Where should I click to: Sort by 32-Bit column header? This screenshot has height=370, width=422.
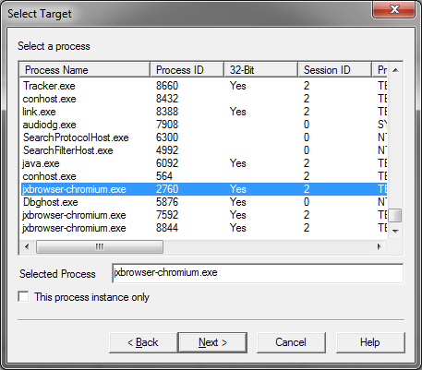[261, 70]
